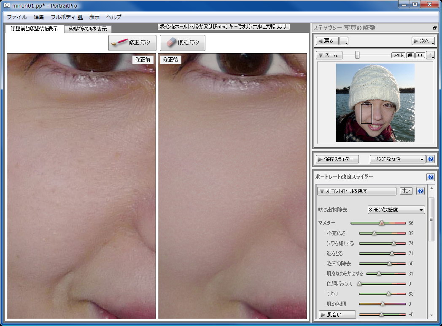Click the 修正後 after image
Image resolution: width=442 pixels, height=326 pixels.
232,186
